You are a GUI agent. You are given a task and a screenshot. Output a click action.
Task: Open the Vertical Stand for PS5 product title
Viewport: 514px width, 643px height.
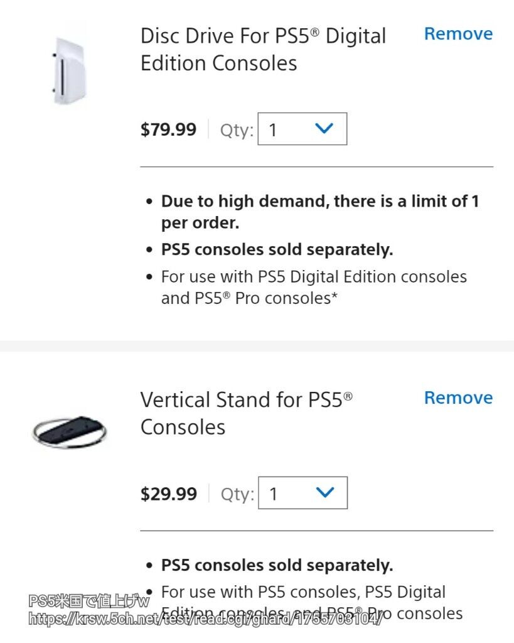(246, 413)
